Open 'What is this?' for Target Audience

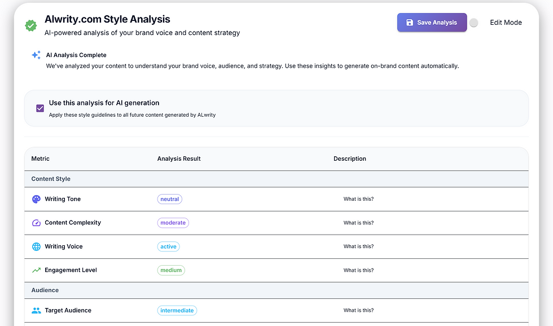click(x=359, y=311)
